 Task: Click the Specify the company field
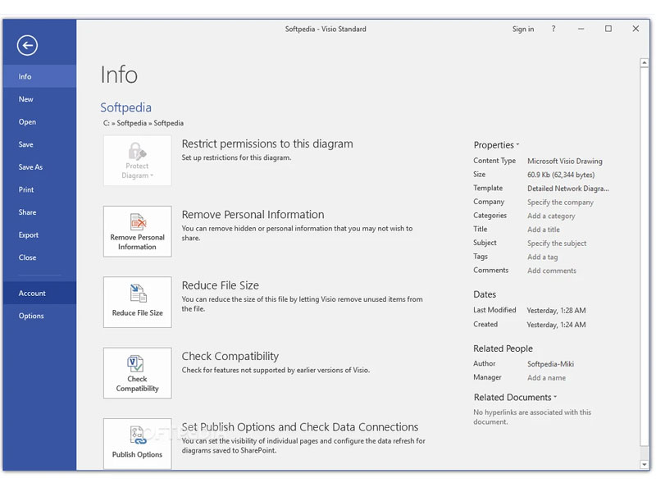click(x=560, y=202)
